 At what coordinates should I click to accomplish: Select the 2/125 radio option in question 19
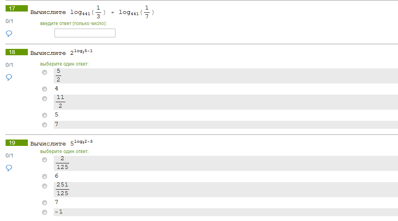click(x=45, y=160)
